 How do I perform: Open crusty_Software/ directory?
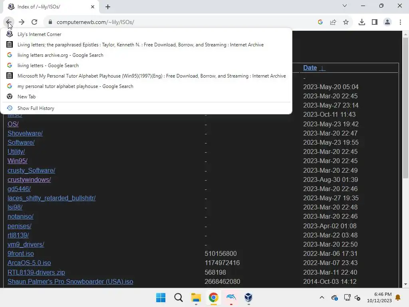[31, 170]
